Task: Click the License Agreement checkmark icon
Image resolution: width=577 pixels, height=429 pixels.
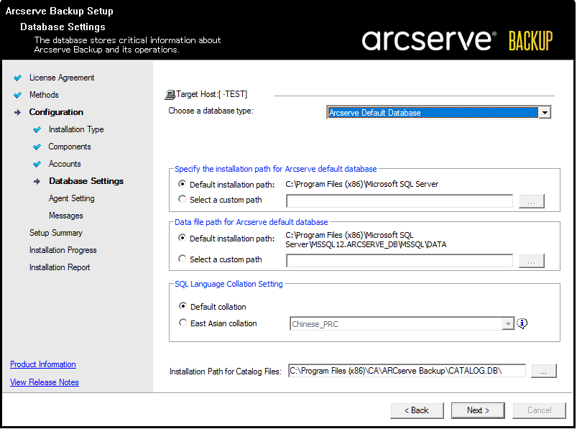Action: coord(17,78)
